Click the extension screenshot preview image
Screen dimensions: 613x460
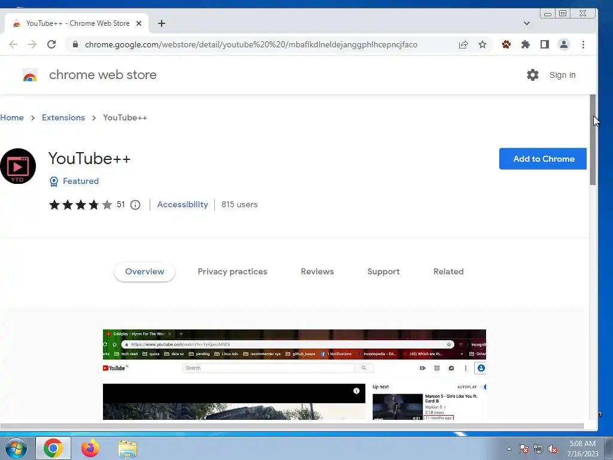(295, 375)
